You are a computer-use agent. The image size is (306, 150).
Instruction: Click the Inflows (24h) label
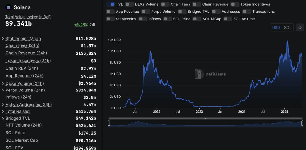click(x=18, y=97)
